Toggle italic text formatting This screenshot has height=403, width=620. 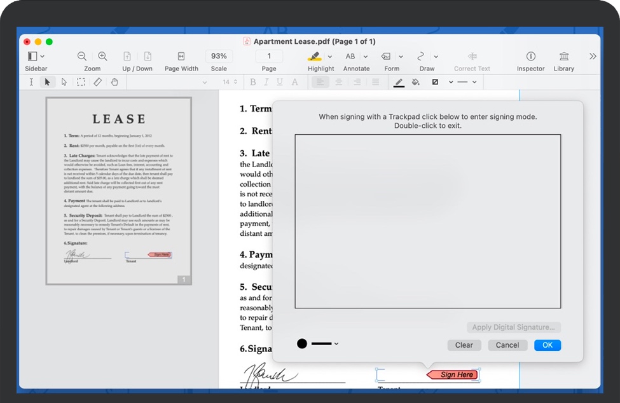[x=266, y=81]
